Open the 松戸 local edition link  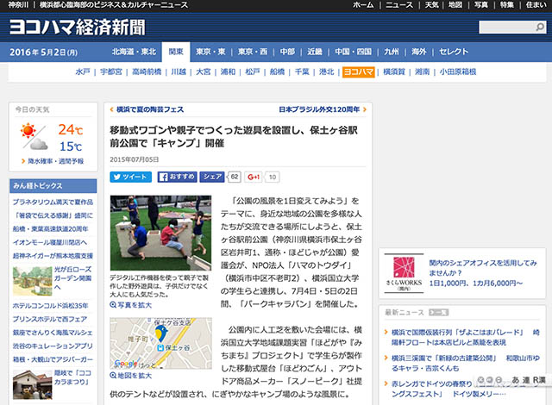pos(253,72)
